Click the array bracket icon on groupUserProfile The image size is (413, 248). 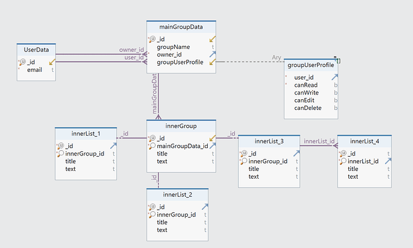click(x=338, y=60)
